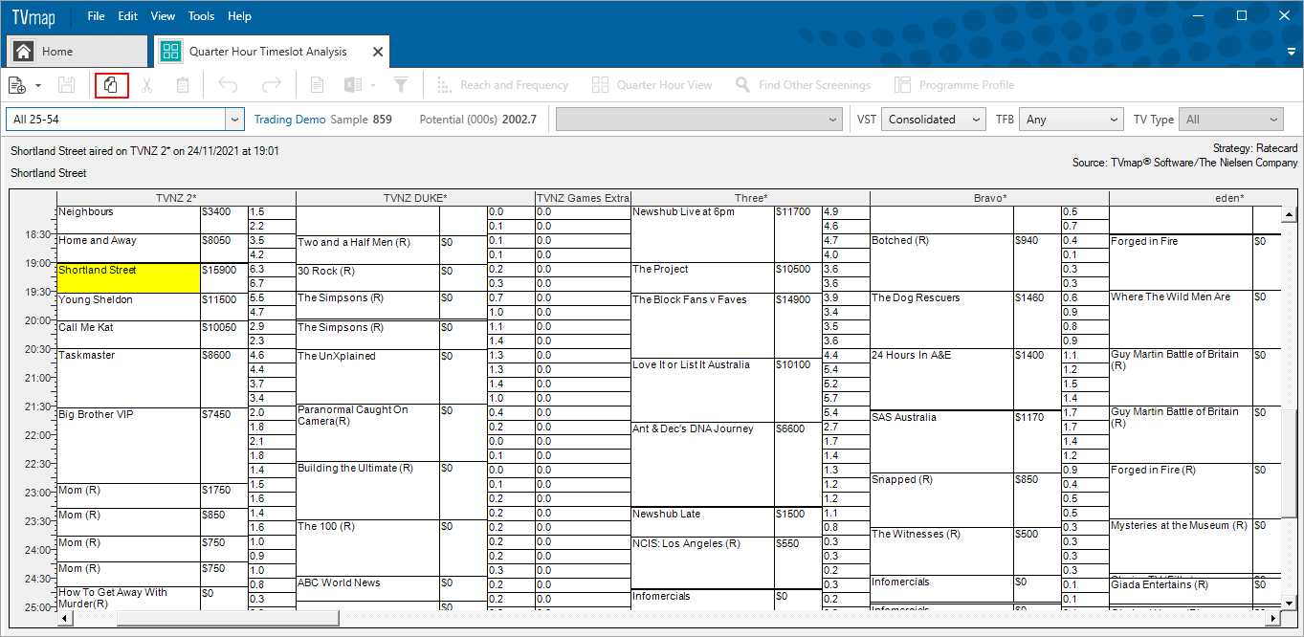Select The Block Fans v Faves cell
The image size is (1304, 637).
pos(702,325)
